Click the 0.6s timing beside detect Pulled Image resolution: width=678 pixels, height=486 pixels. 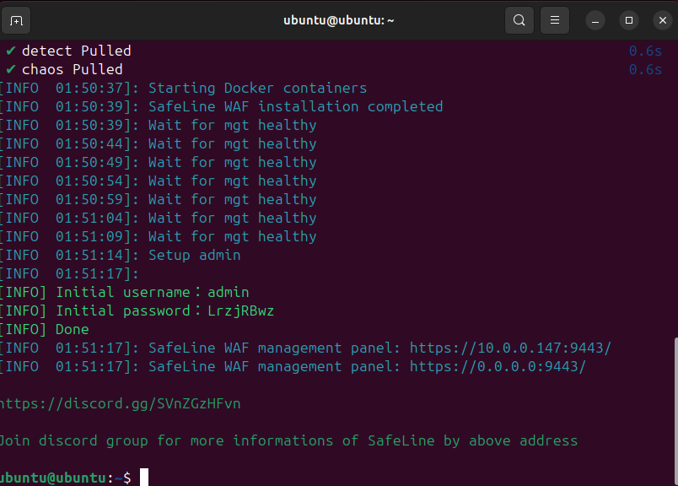pyautogui.click(x=645, y=51)
